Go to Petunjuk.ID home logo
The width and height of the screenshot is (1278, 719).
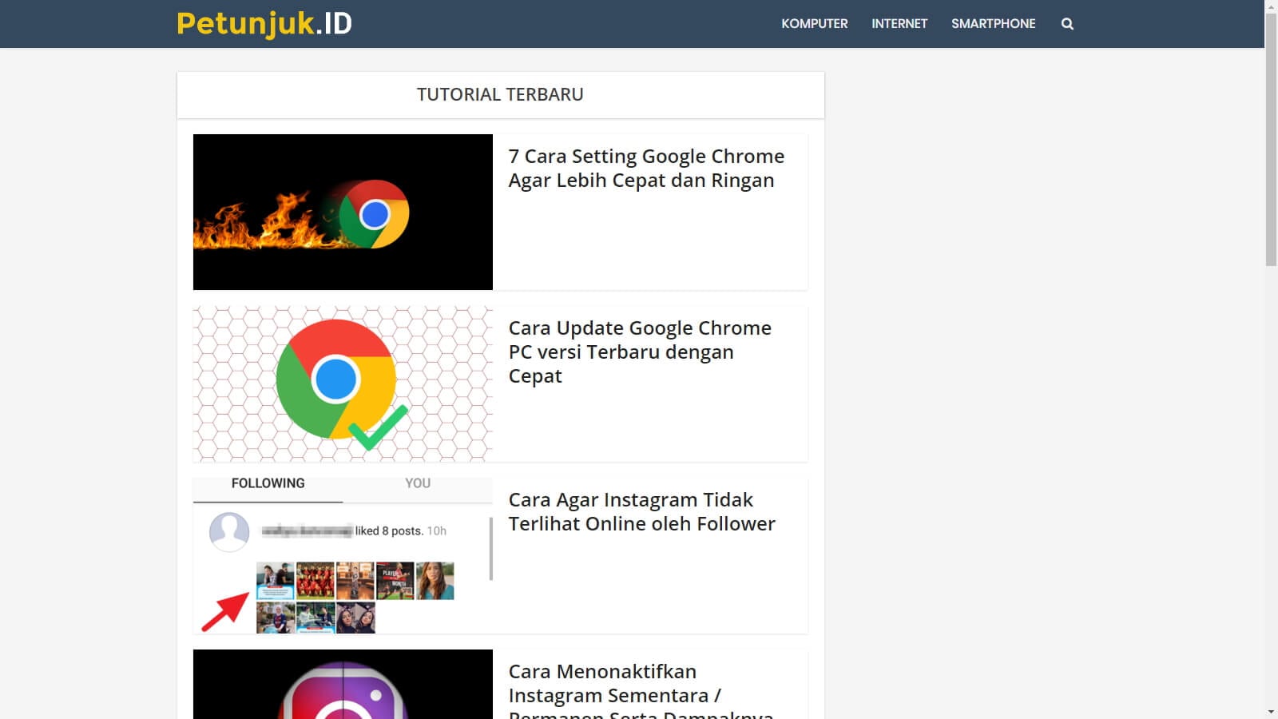(264, 24)
